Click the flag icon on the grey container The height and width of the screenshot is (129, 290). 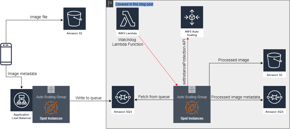110,4
